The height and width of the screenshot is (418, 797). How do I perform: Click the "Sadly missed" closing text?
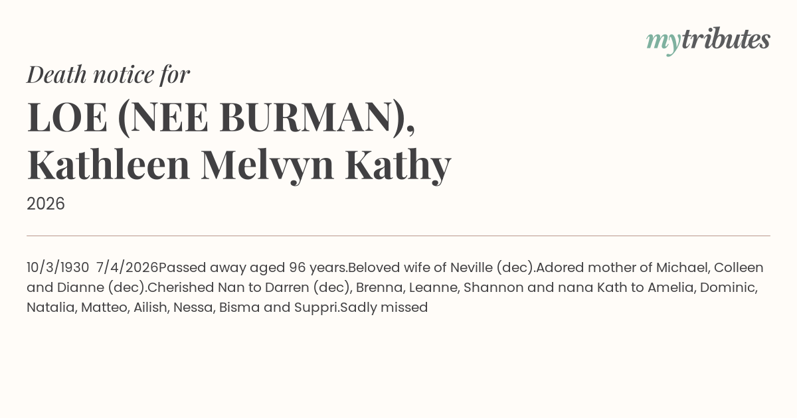(x=384, y=307)
